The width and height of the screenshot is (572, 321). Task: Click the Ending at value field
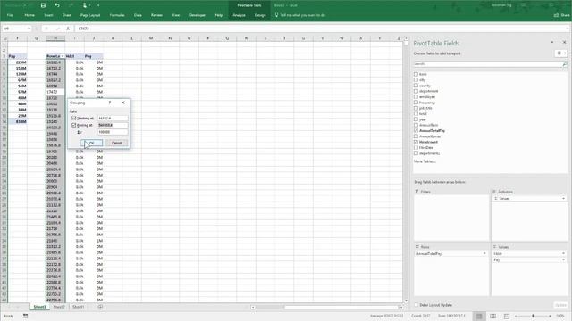(113, 125)
